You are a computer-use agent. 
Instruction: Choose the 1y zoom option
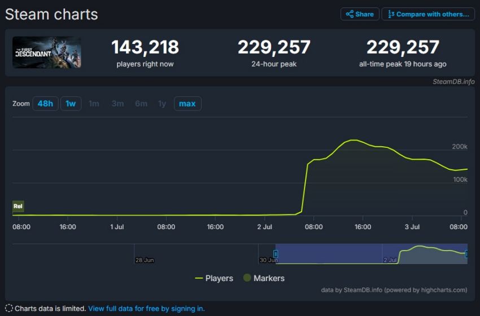[x=162, y=104]
